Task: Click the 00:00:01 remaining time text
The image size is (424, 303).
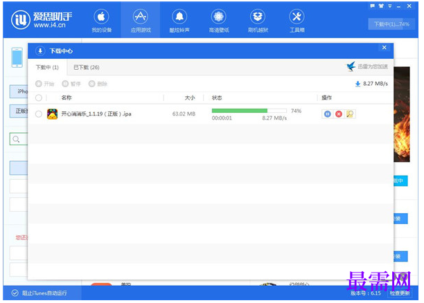Action: pyautogui.click(x=222, y=118)
